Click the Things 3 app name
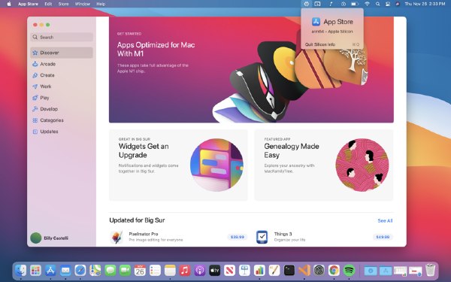The width and height of the screenshot is (451, 282). pos(283,234)
